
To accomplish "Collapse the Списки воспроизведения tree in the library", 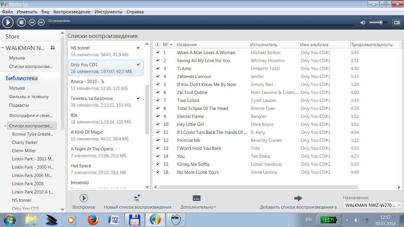I will [x=5, y=126].
